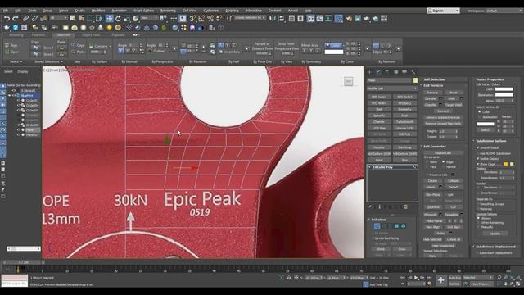Activate the Select and Move tool
The width and height of the screenshot is (524, 295).
109,19
